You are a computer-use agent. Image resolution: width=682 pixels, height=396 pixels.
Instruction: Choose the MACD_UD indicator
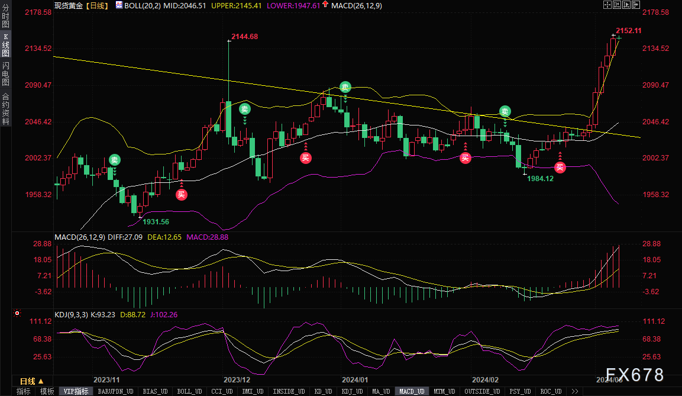pyautogui.click(x=412, y=391)
